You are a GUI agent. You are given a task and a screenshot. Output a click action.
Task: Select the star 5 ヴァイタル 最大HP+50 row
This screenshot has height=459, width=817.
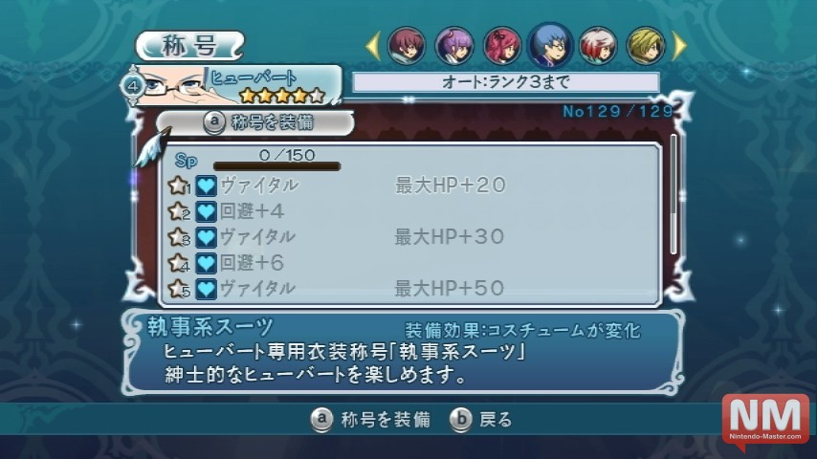pos(409,289)
